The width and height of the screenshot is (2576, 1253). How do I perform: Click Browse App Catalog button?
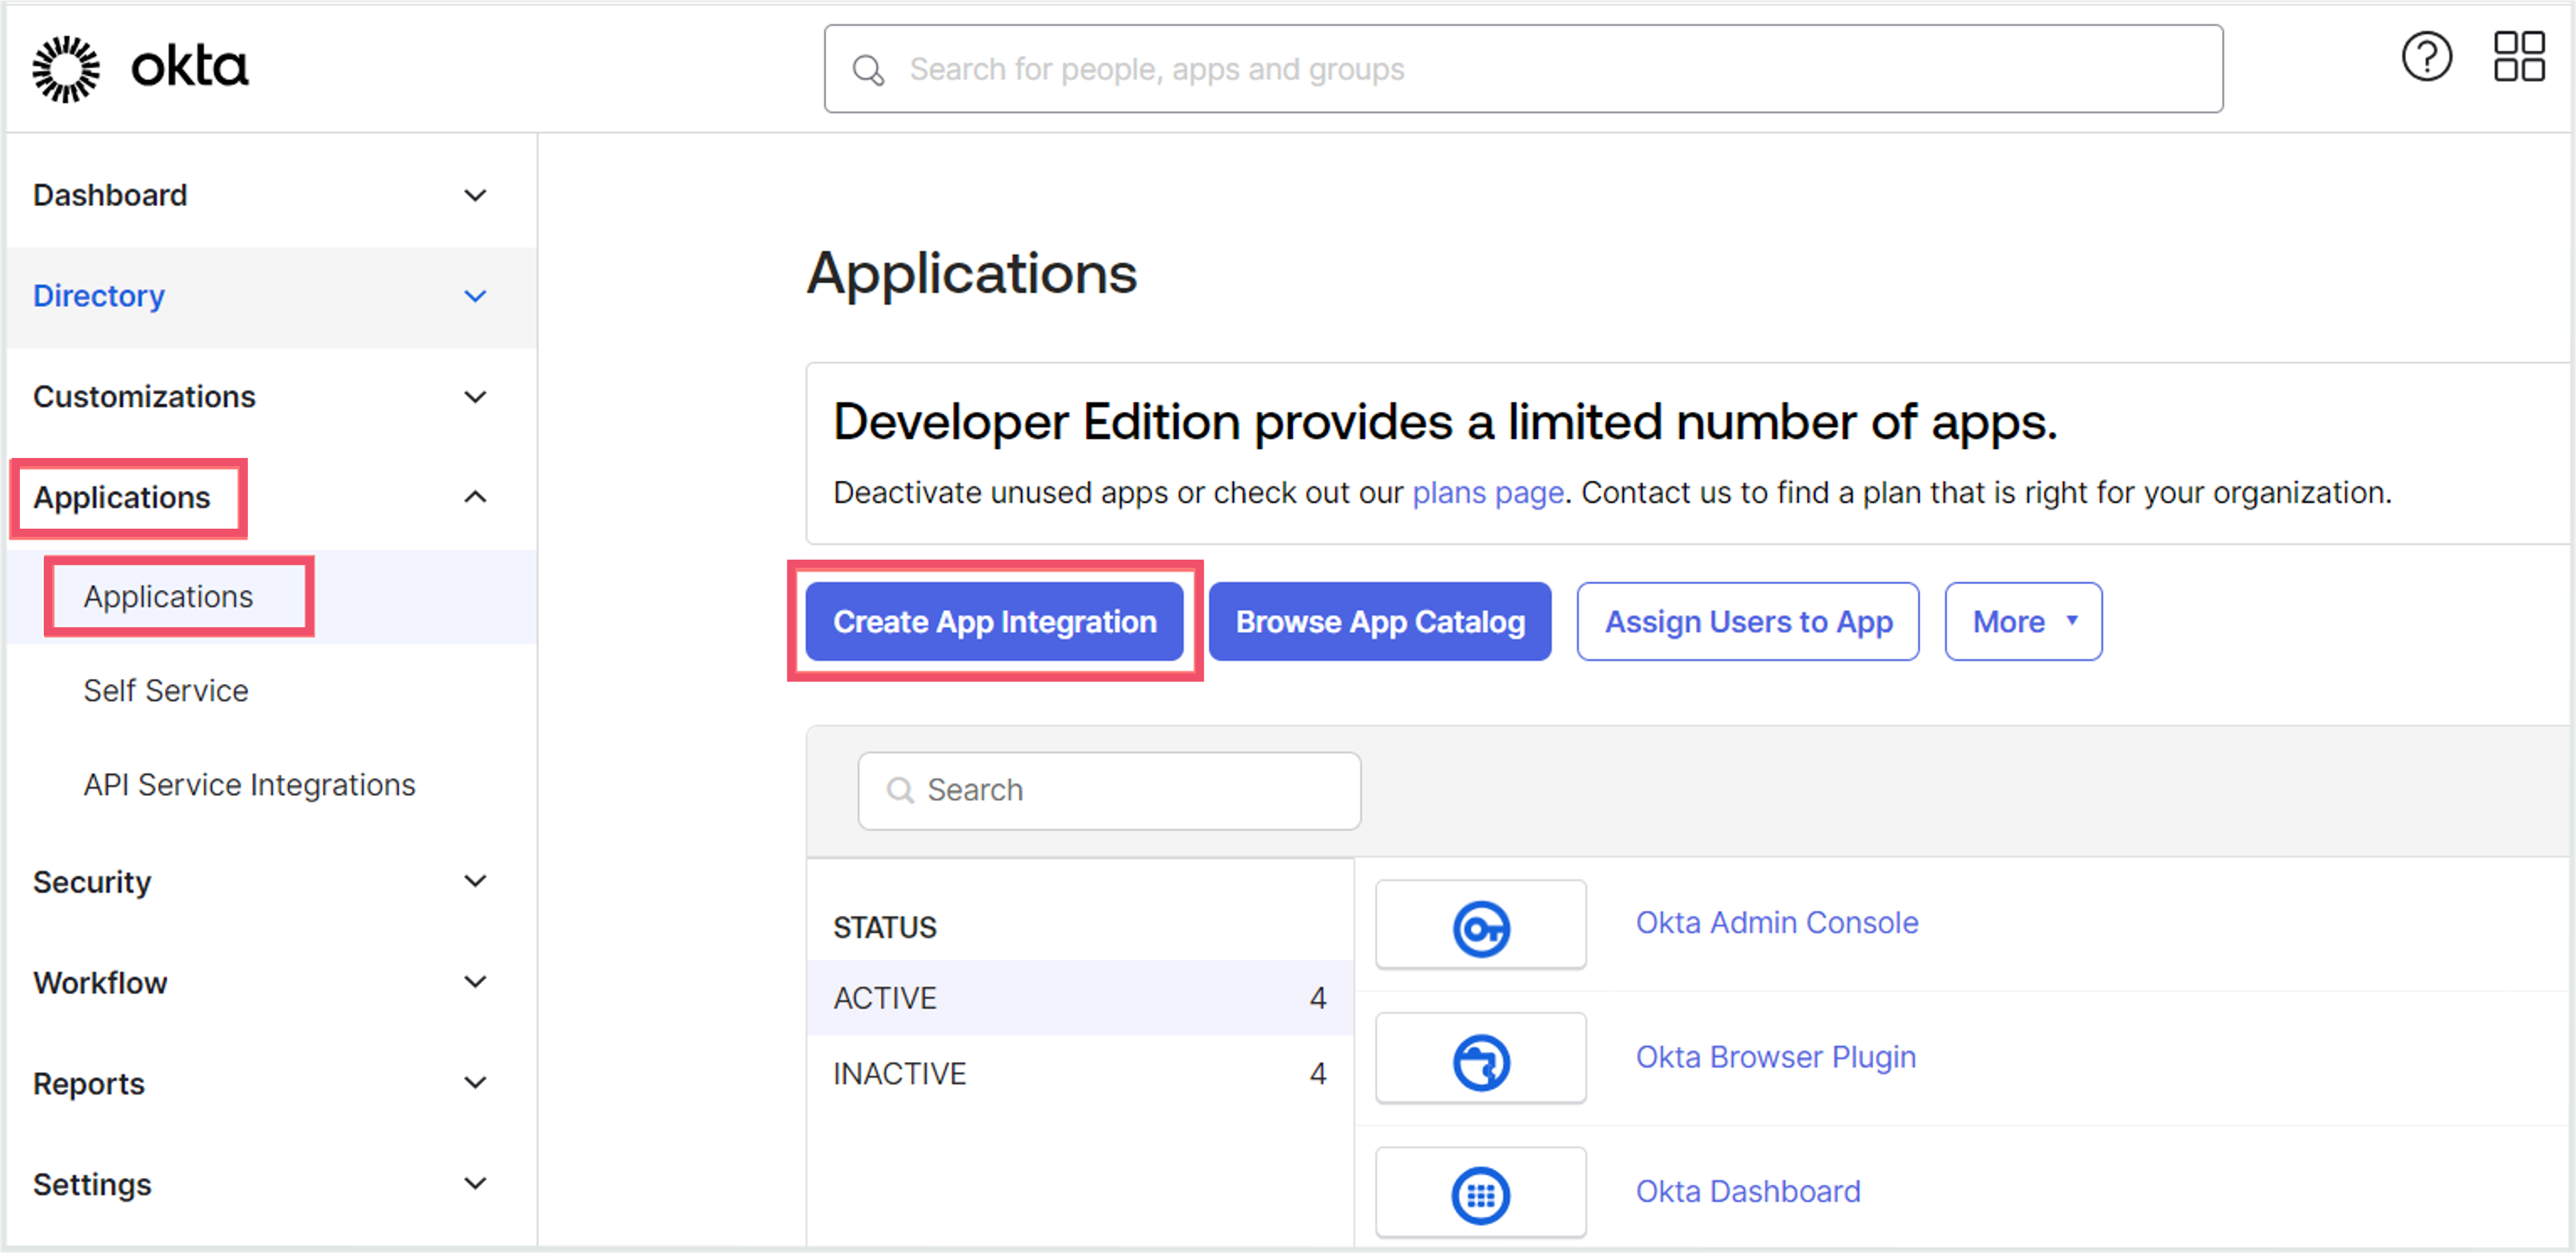coord(1380,622)
